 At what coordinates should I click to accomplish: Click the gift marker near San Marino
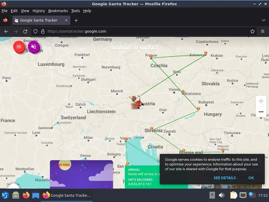point(127,163)
